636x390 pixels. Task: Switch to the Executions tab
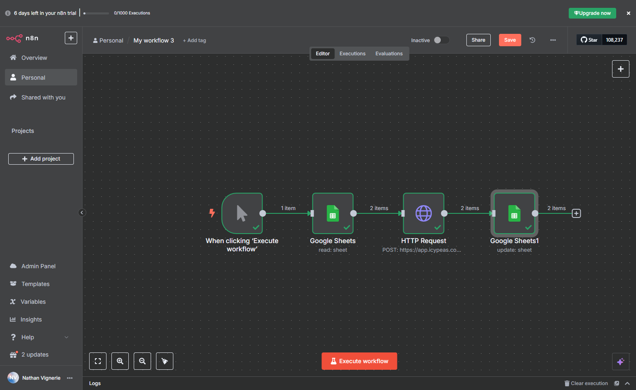(352, 54)
